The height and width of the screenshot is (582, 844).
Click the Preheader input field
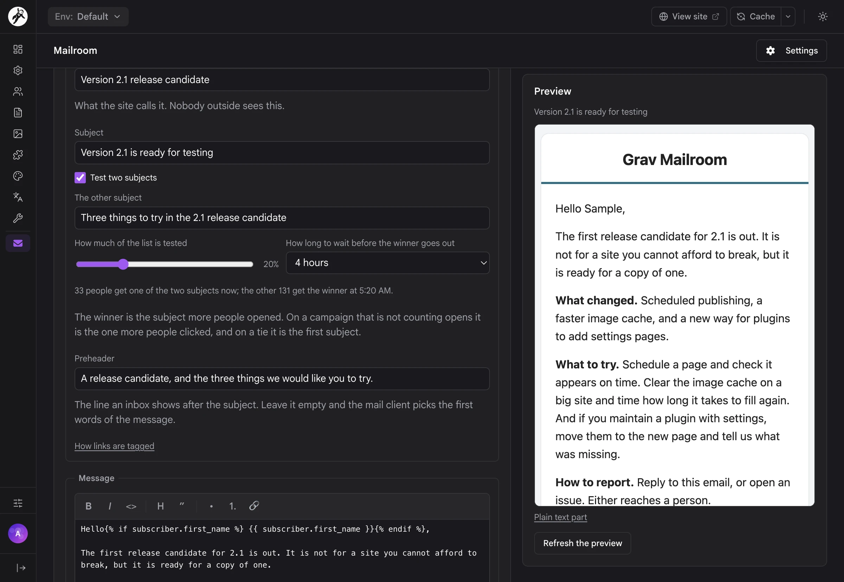coord(282,379)
